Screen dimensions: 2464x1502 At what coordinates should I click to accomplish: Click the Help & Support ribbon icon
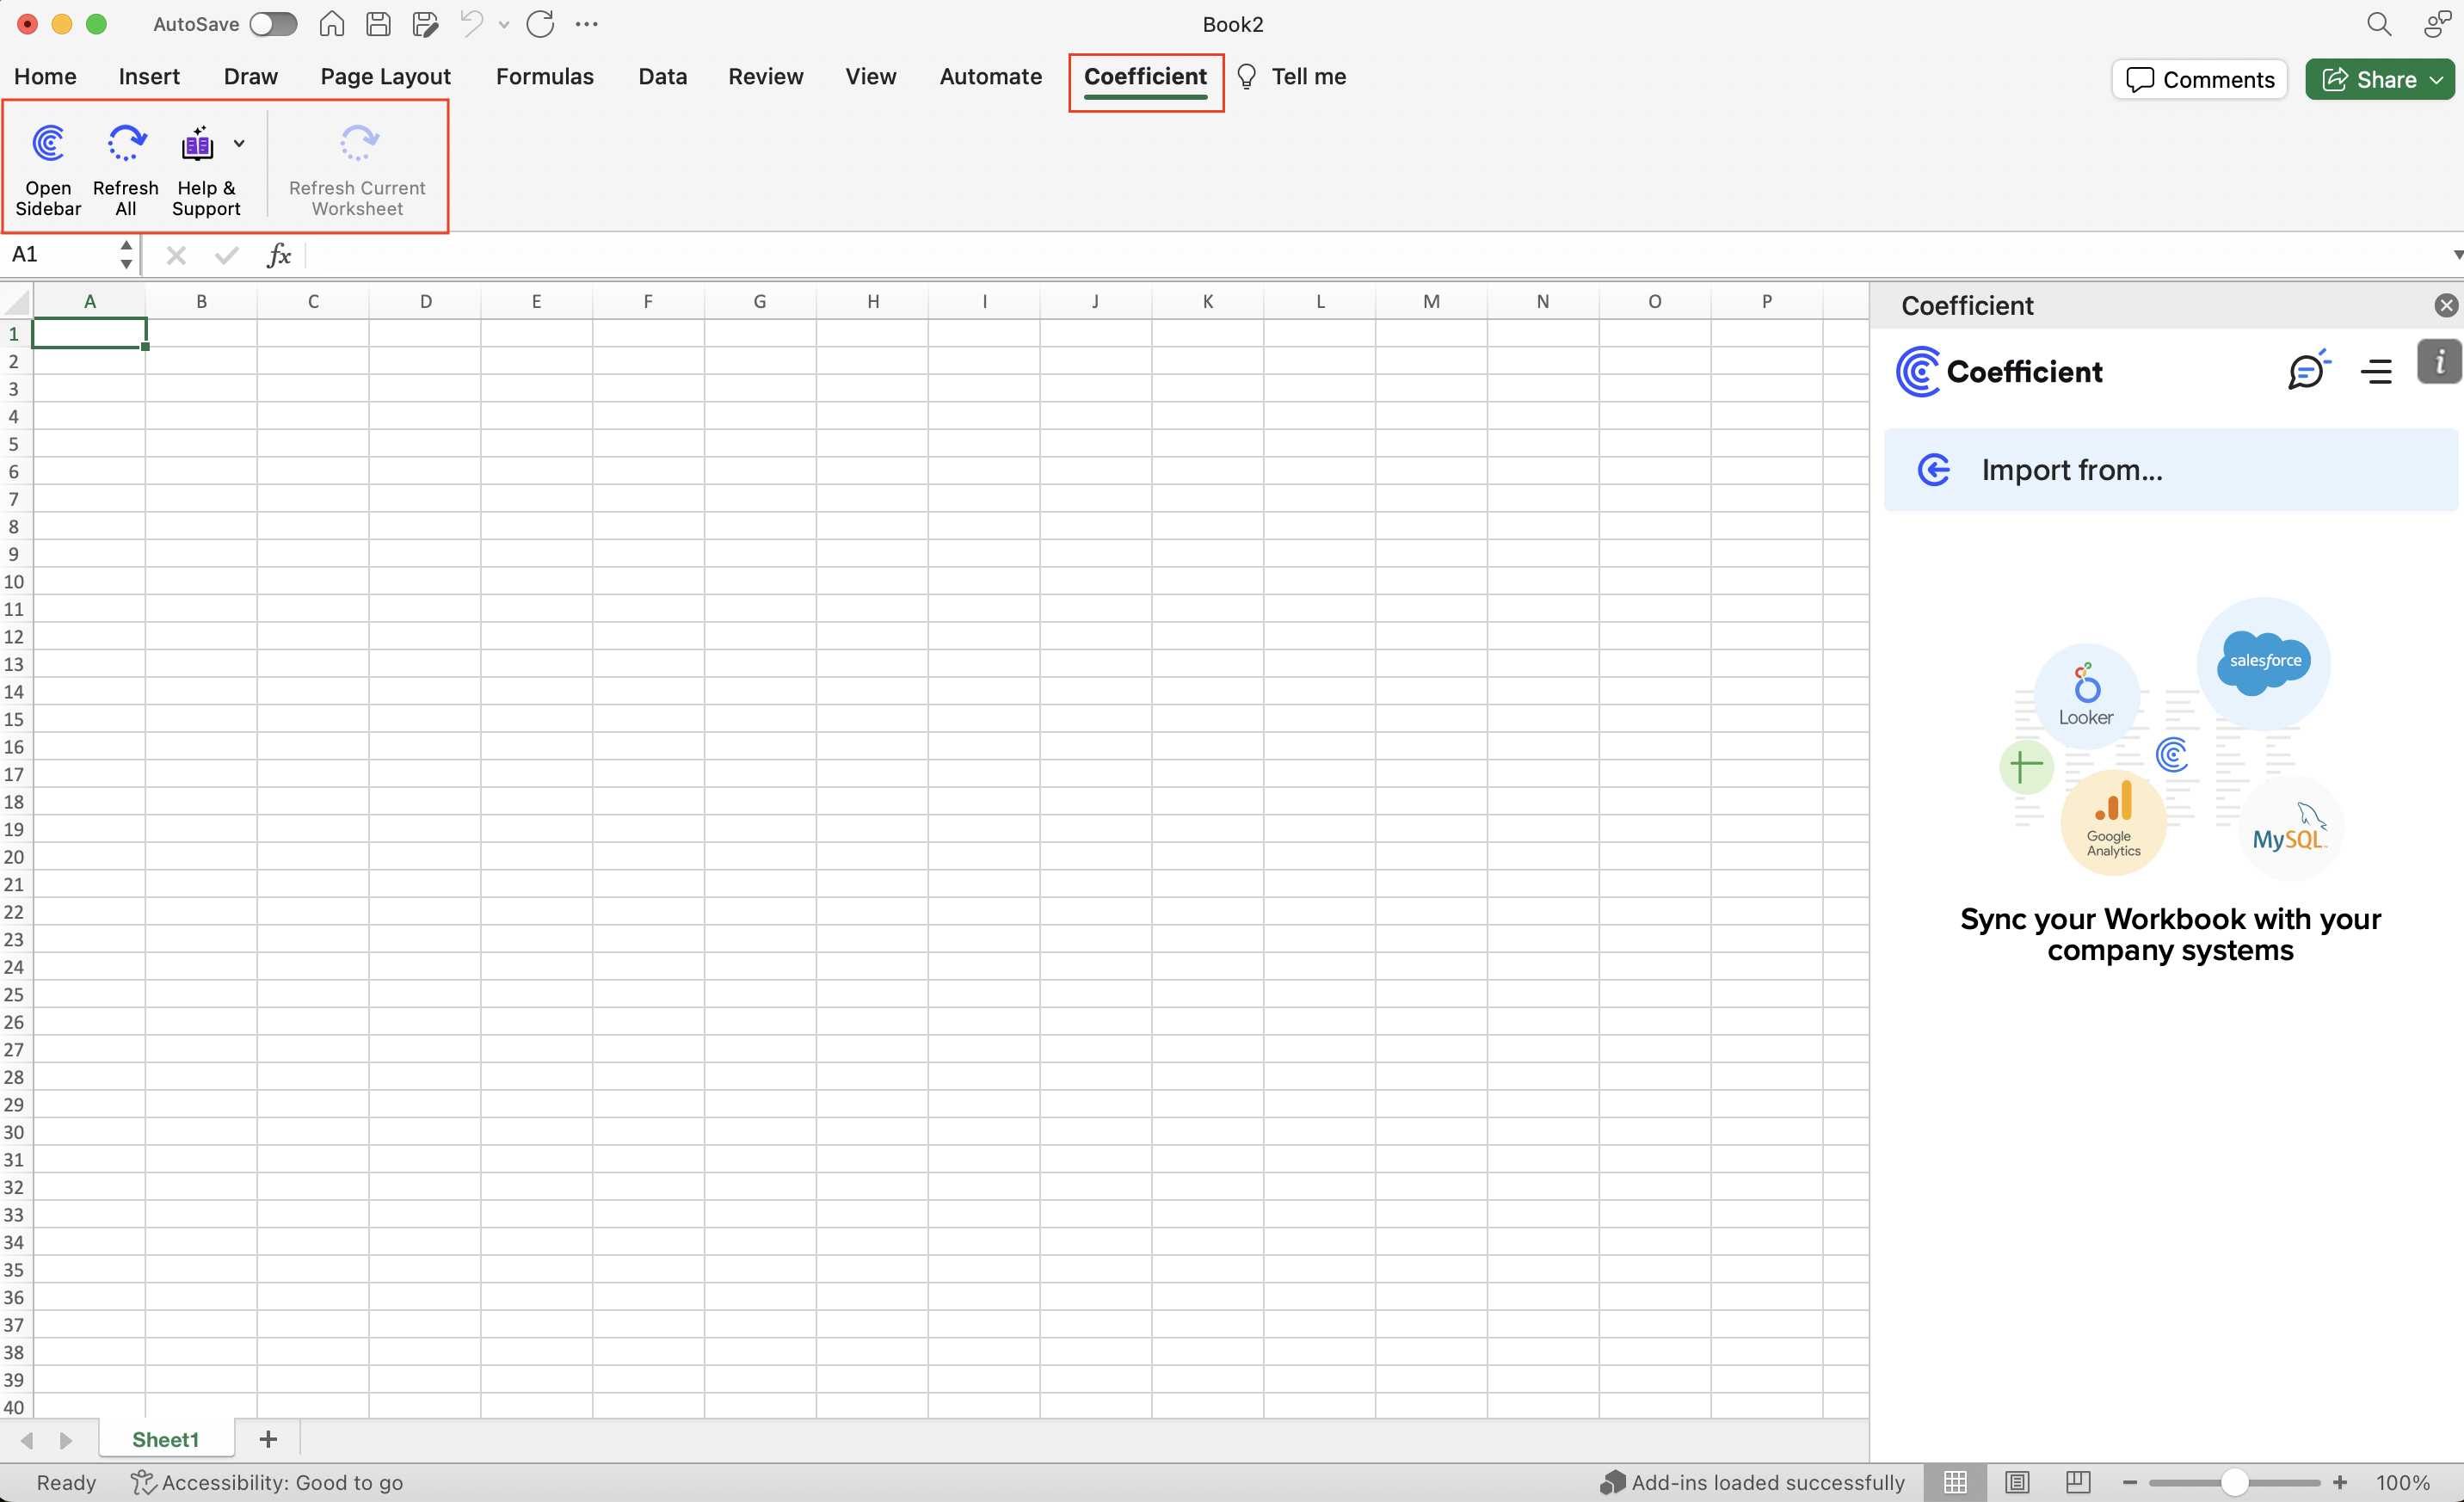[198, 144]
